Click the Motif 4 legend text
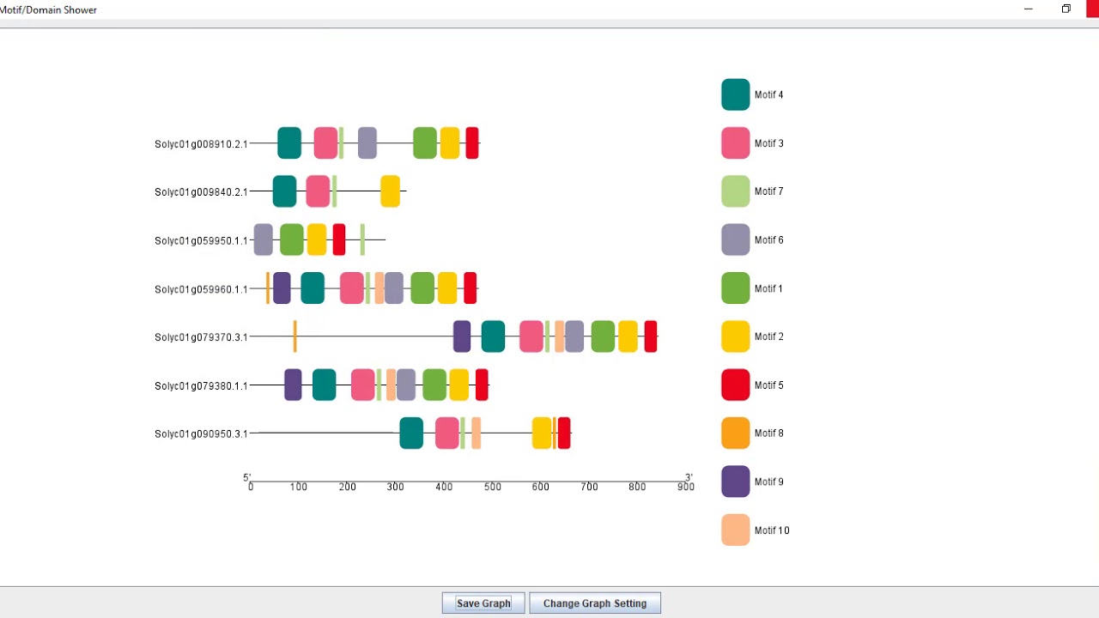This screenshot has width=1099, height=618. (x=769, y=95)
